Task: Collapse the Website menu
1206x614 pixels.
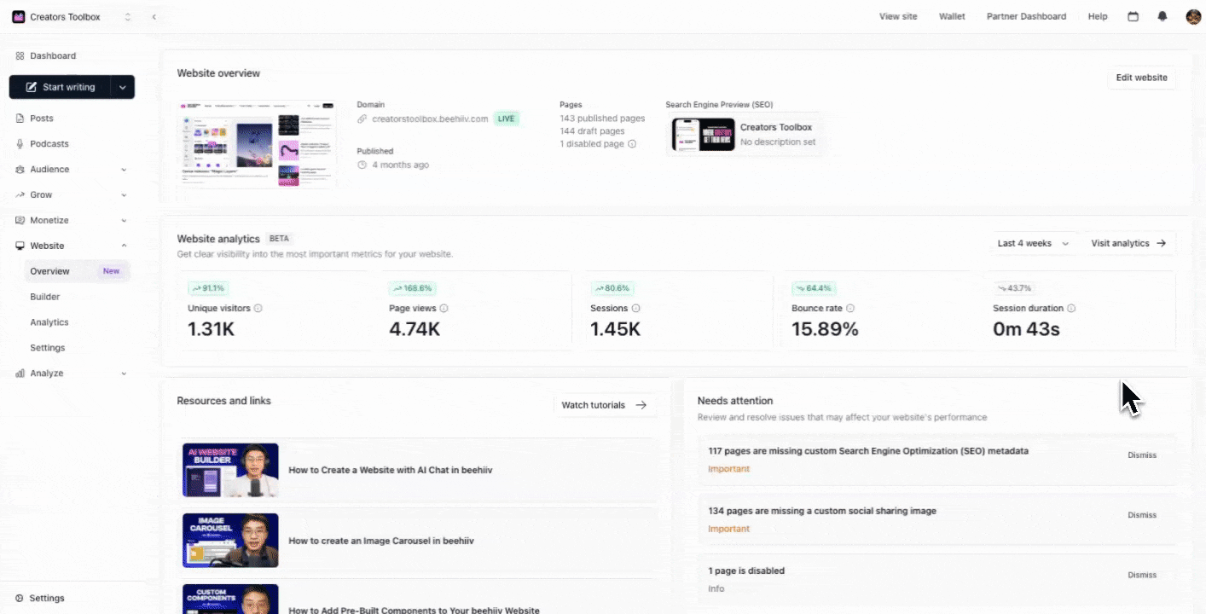Action: 72,246
